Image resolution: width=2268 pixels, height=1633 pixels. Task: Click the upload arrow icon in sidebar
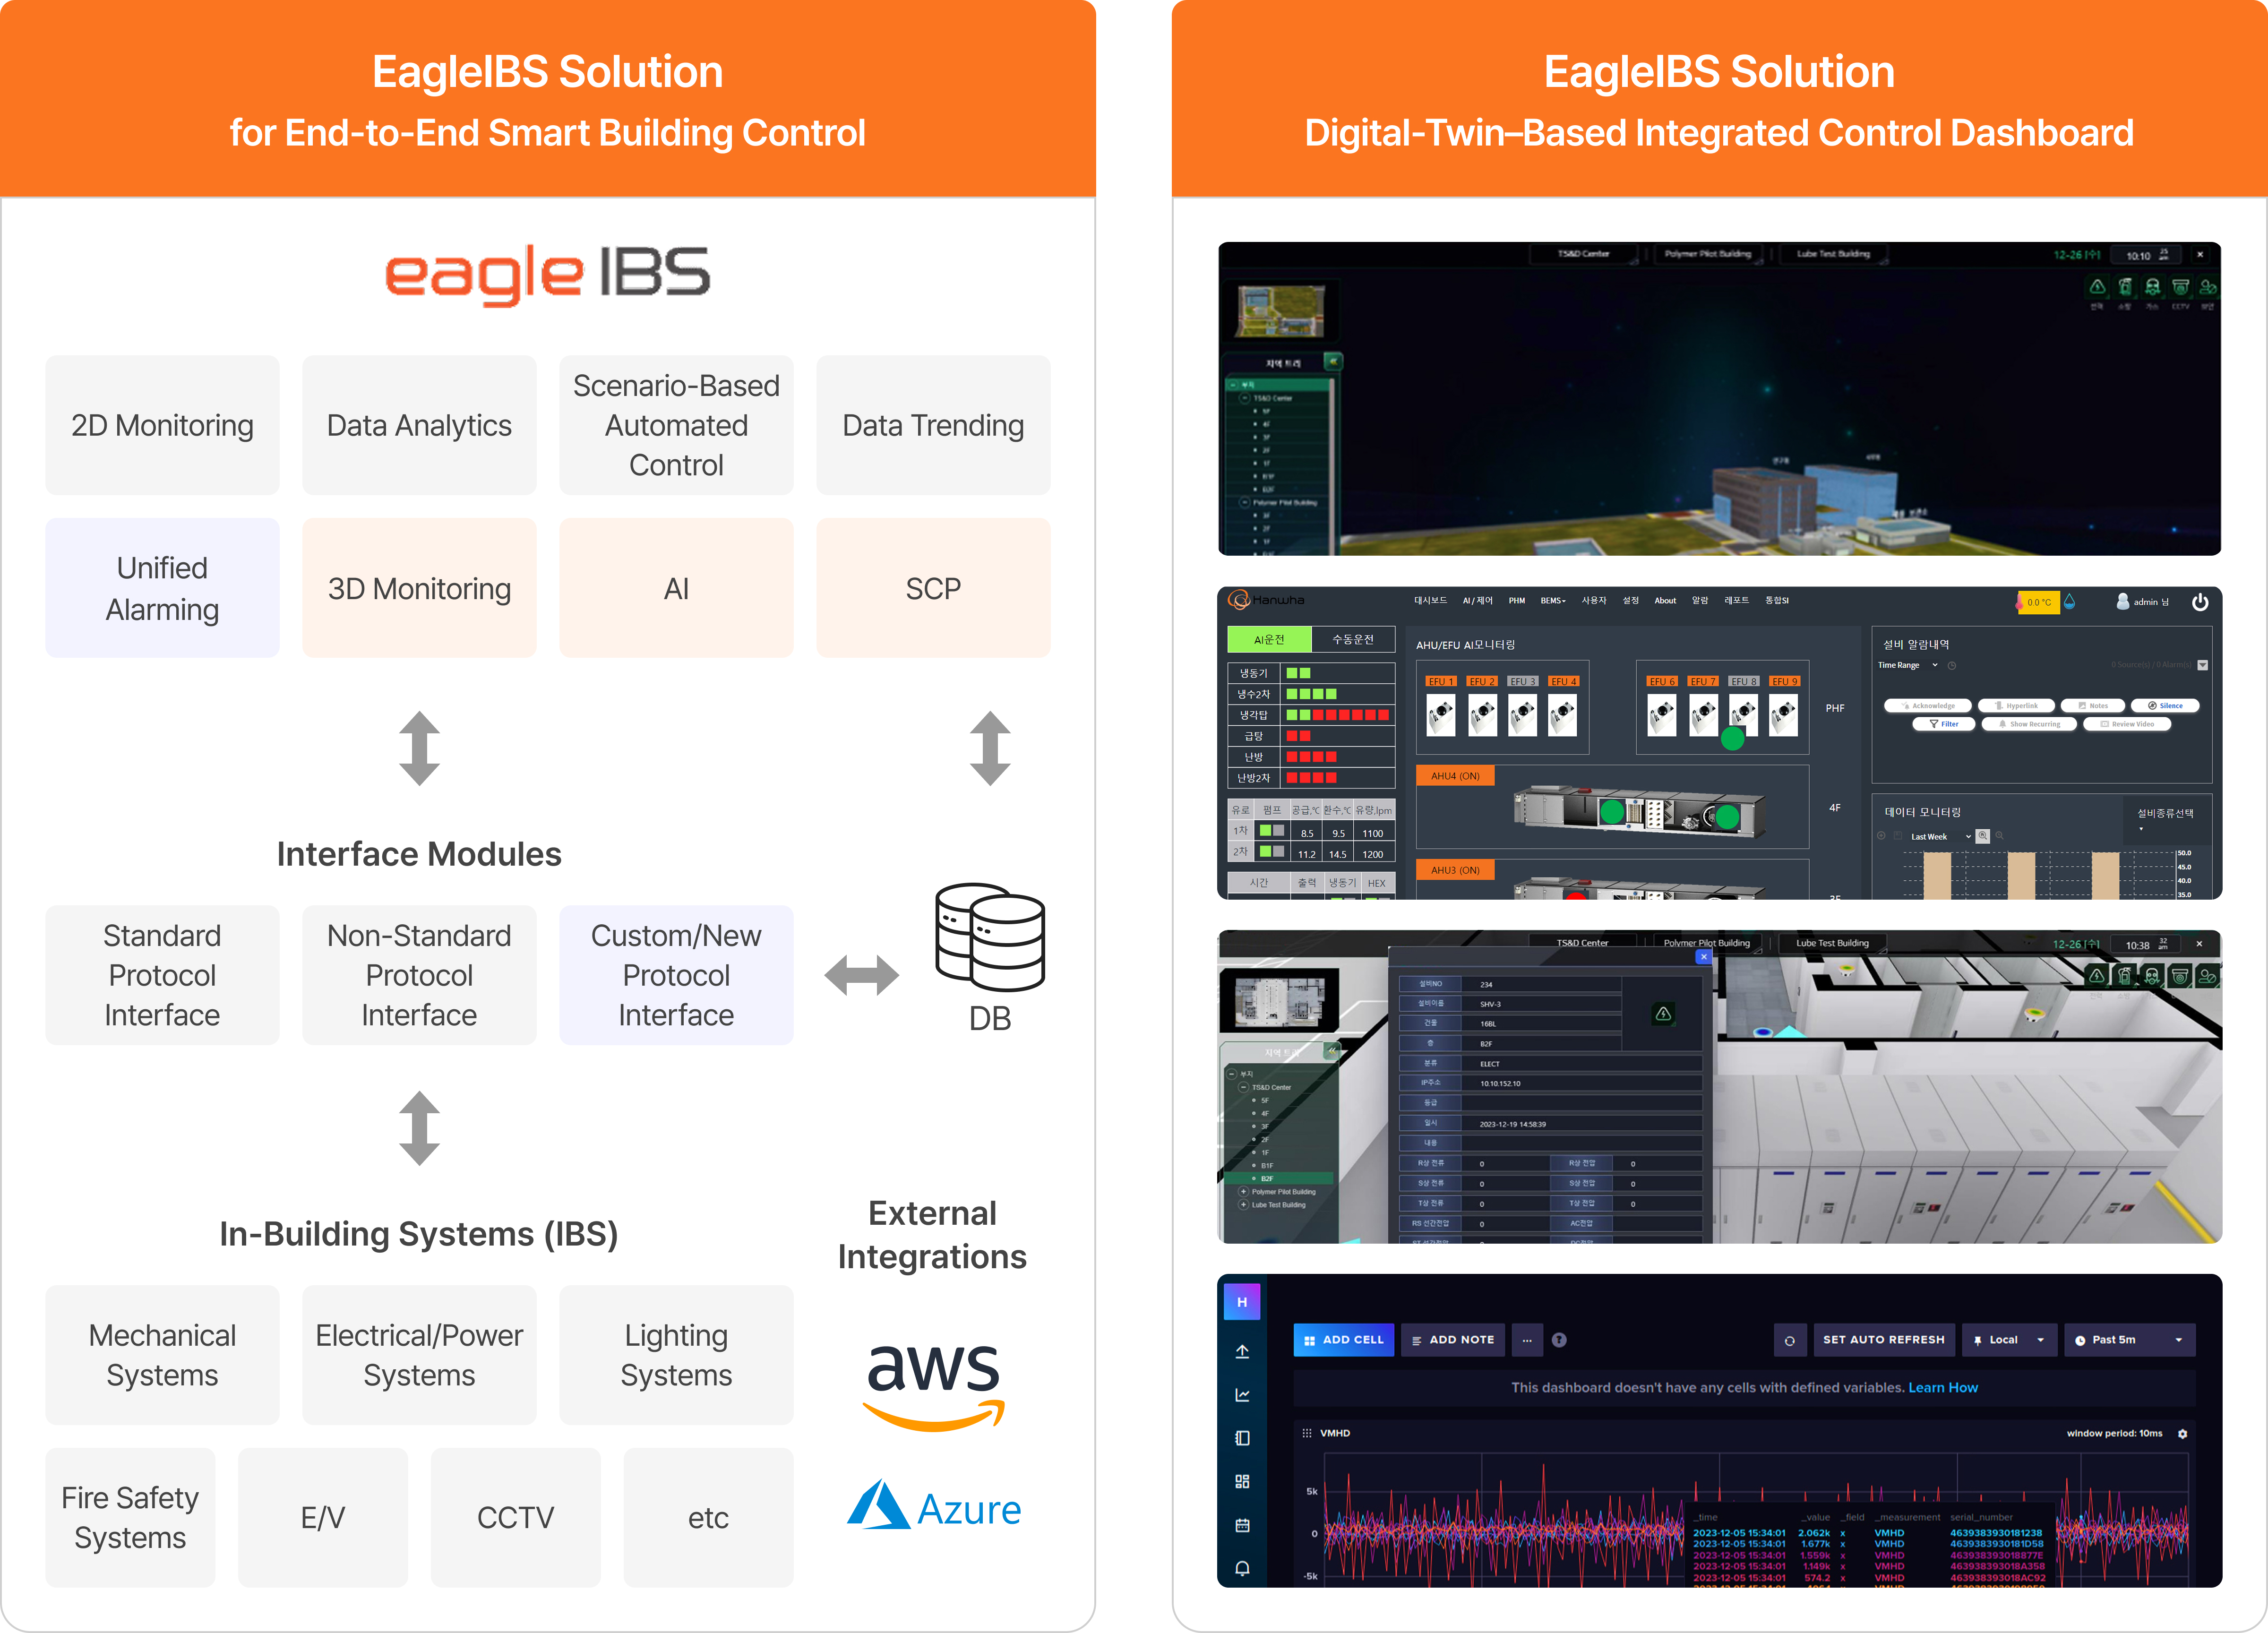1242,1351
